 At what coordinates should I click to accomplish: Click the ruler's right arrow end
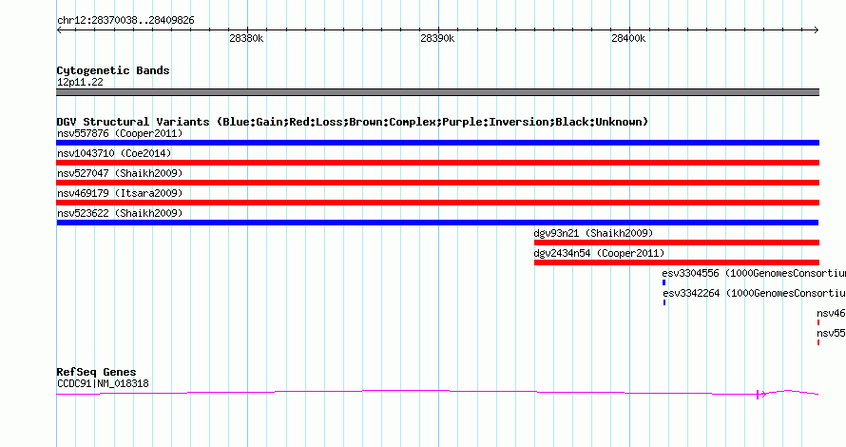817,30
